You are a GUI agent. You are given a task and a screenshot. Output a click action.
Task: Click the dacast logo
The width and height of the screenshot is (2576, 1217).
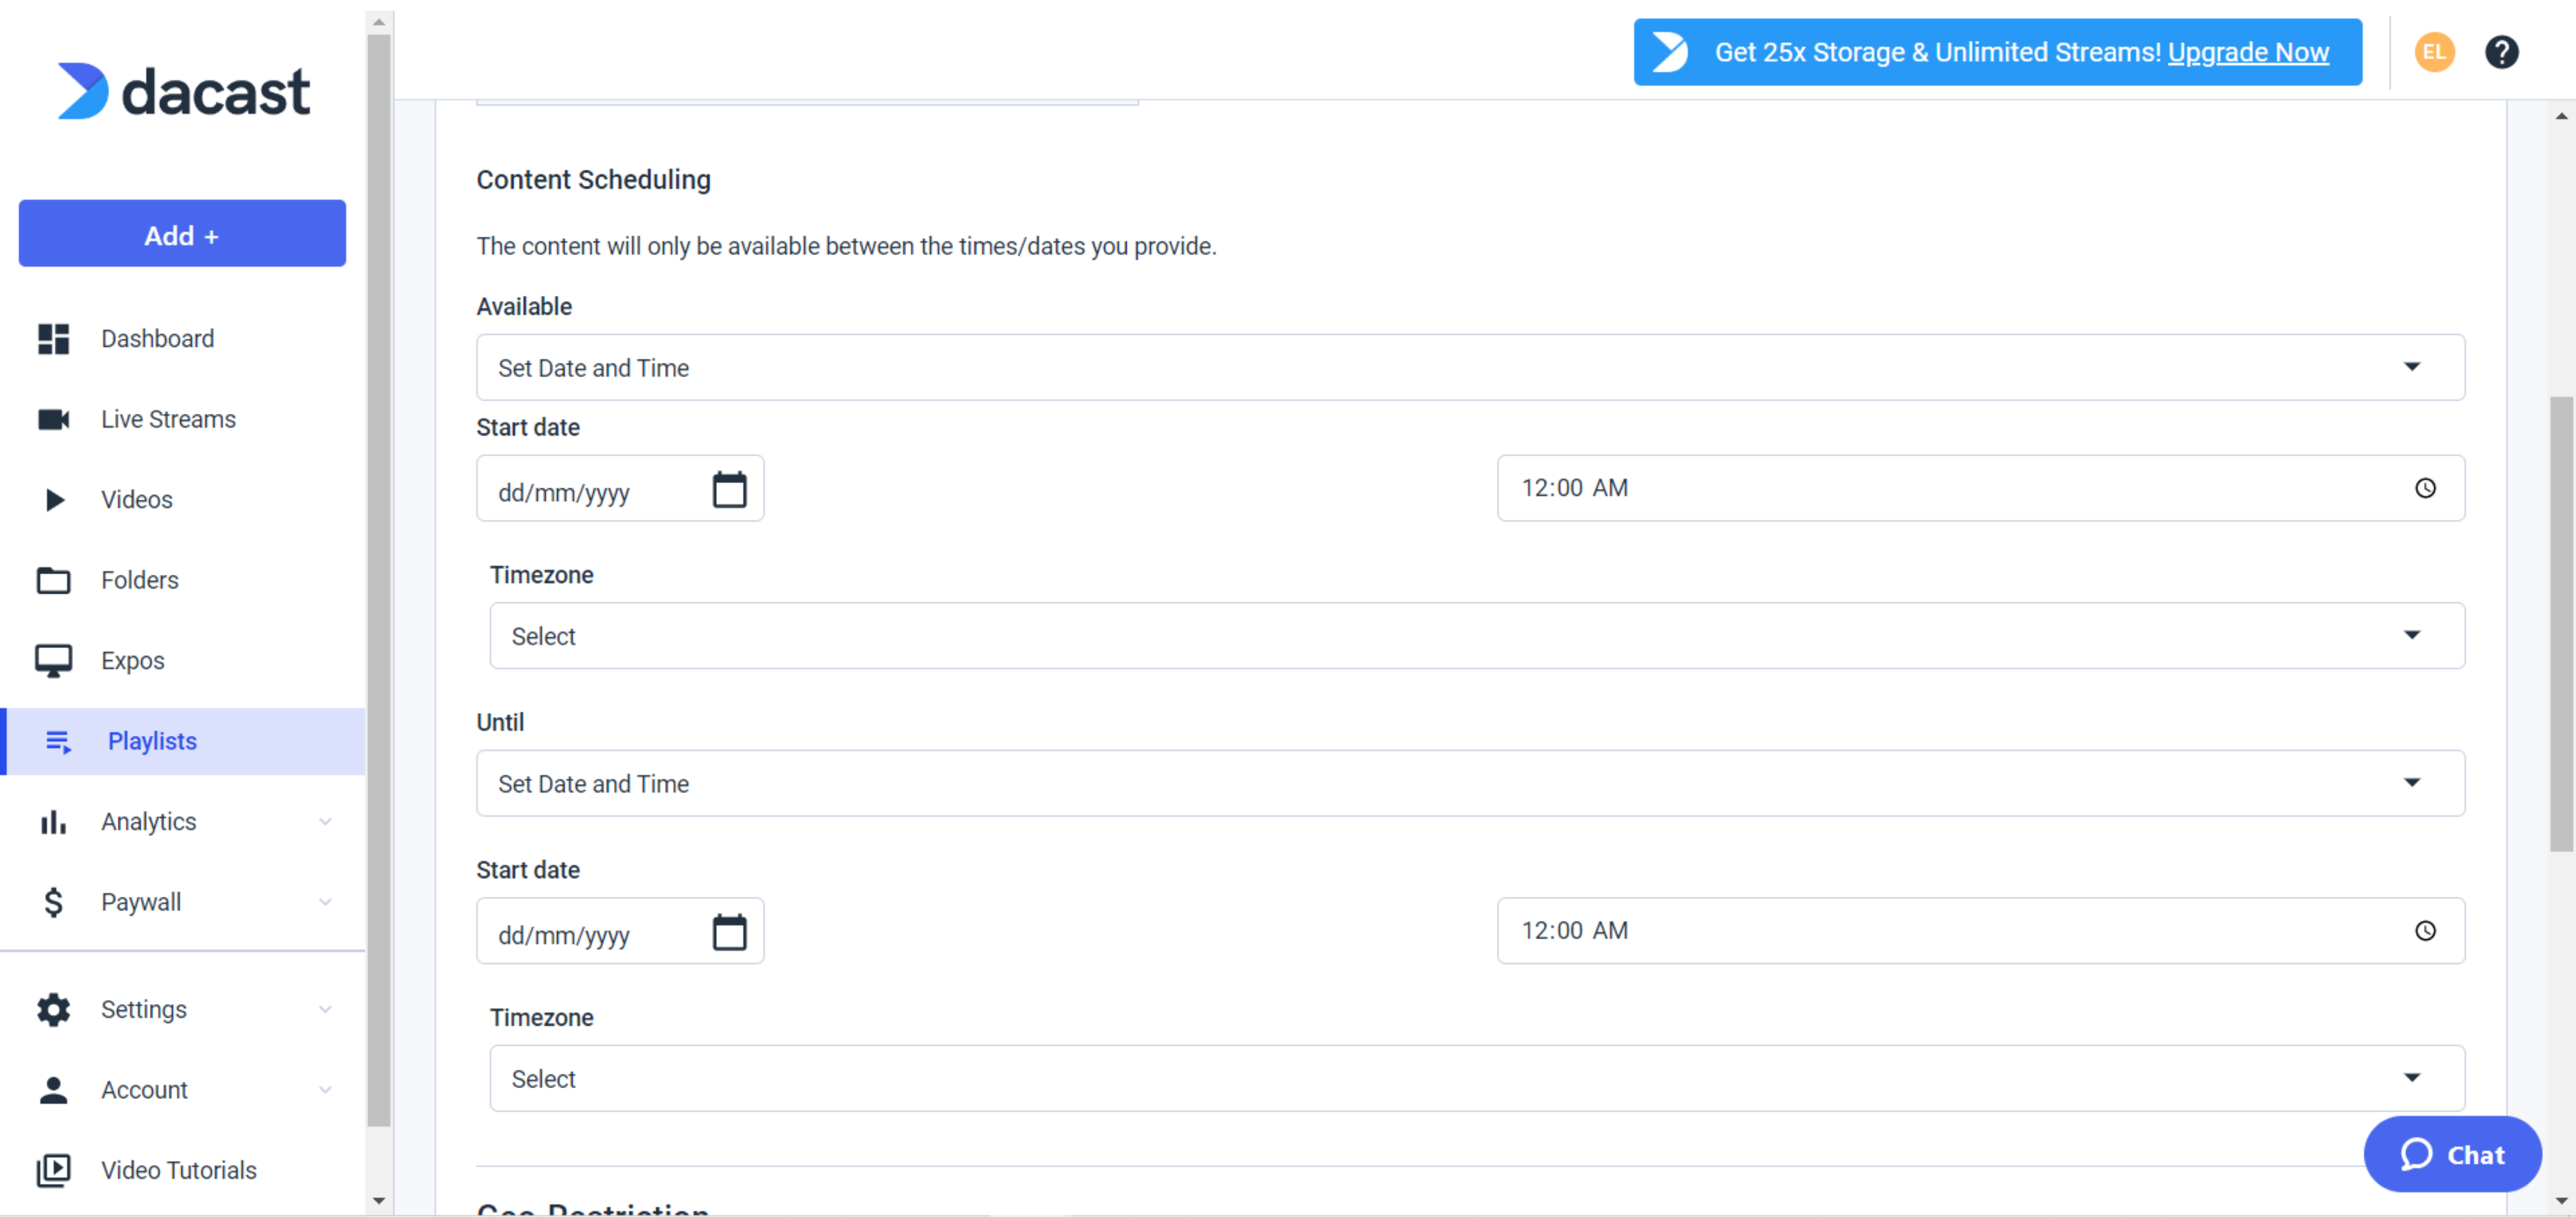point(184,91)
